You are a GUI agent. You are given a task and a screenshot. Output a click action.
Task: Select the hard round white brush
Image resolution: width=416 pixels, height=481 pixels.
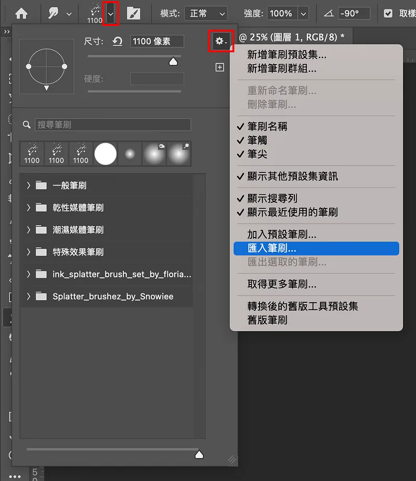pyautogui.click(x=106, y=154)
